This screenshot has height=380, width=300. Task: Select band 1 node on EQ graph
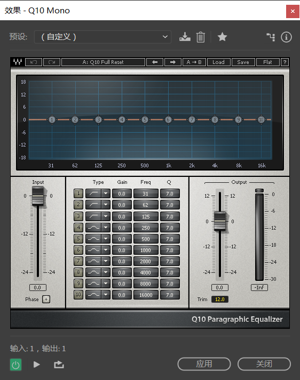(x=52, y=119)
